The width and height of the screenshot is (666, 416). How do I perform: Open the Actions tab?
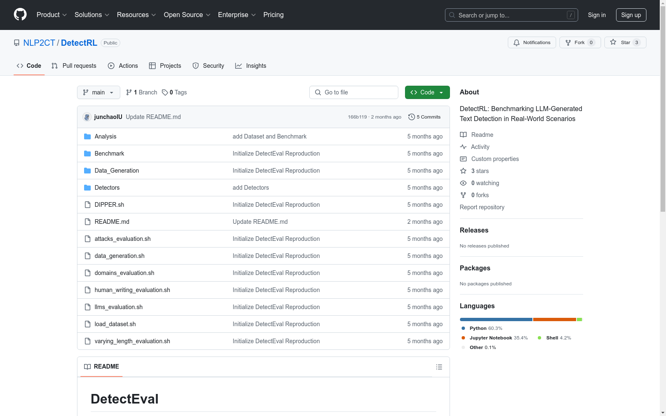(x=123, y=66)
